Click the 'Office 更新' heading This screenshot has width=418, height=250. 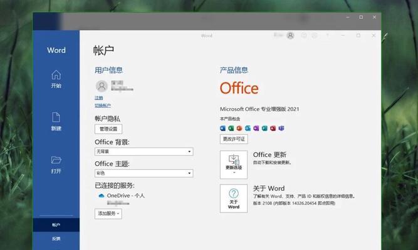click(x=269, y=154)
